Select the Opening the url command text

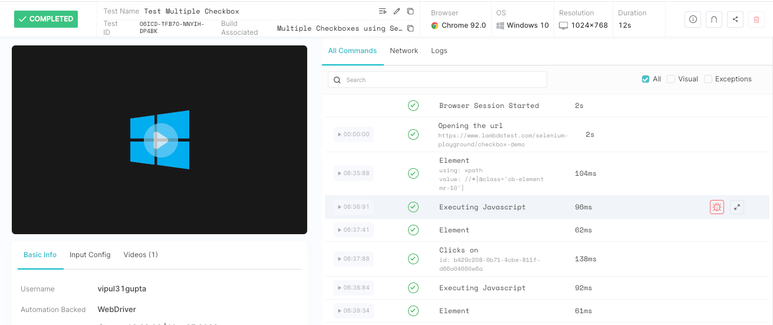(x=470, y=126)
